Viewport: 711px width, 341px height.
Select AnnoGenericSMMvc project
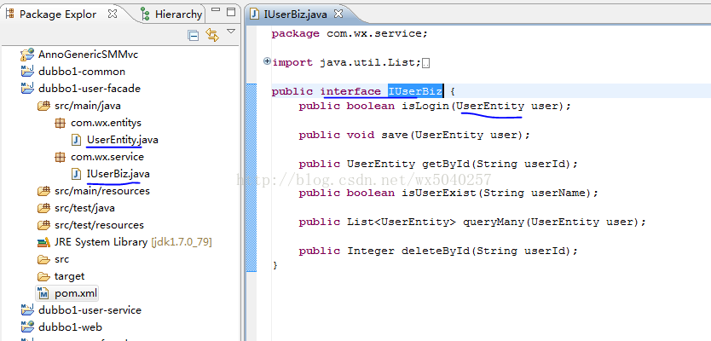pyautogui.click(x=88, y=55)
